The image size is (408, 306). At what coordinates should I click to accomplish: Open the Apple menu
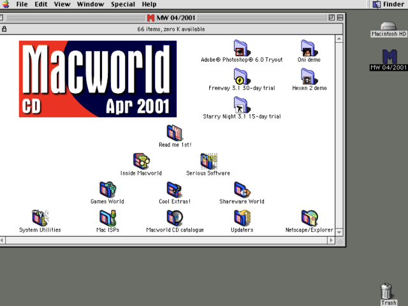click(x=6, y=4)
